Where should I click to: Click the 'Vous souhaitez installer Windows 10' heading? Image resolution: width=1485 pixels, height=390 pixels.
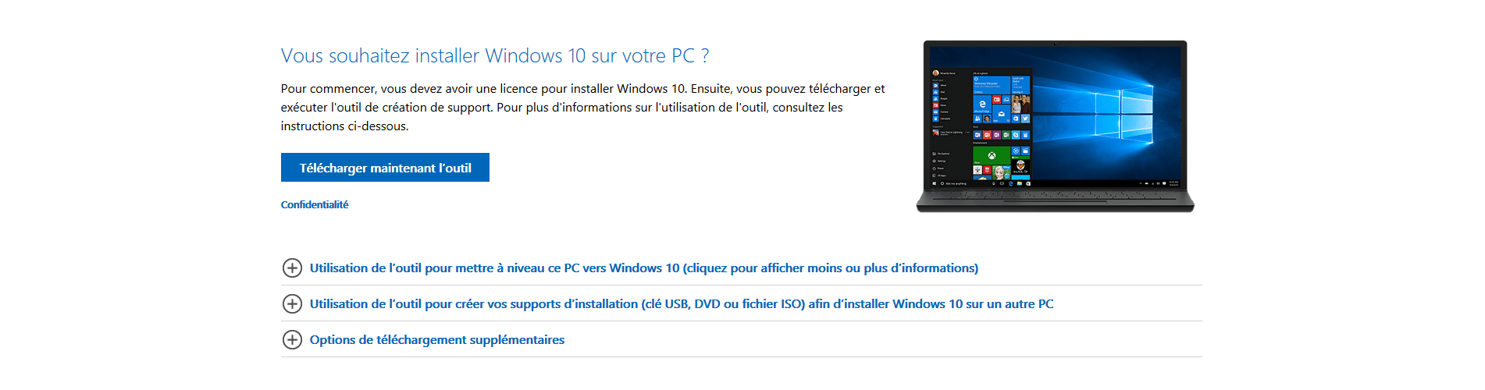(x=495, y=55)
